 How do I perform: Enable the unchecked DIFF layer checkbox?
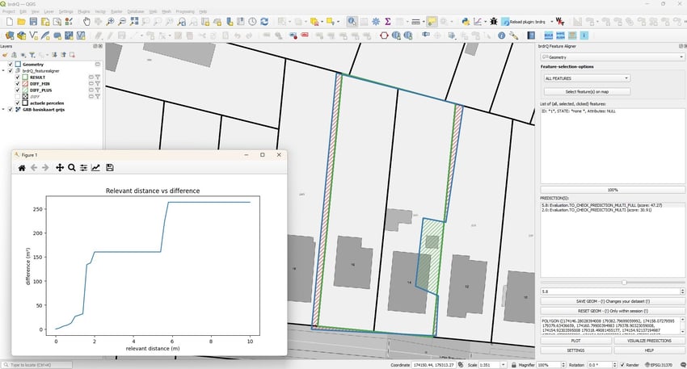[x=18, y=97]
